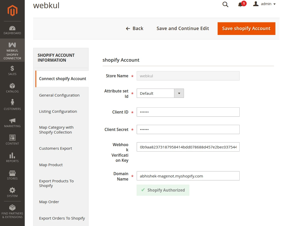The image size is (288, 226).
Task: Expand the admin account dropdown
Action: (264, 4)
